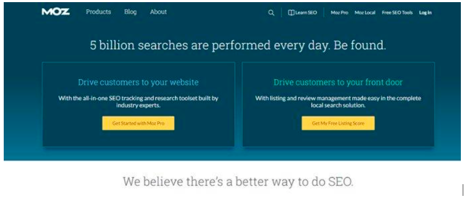Open the Products menu

[x=98, y=12]
